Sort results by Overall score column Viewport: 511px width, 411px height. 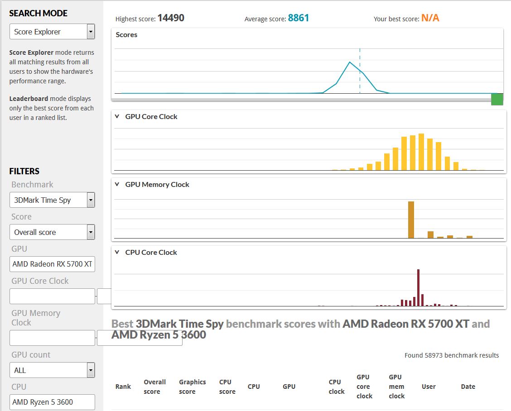pyautogui.click(x=155, y=387)
